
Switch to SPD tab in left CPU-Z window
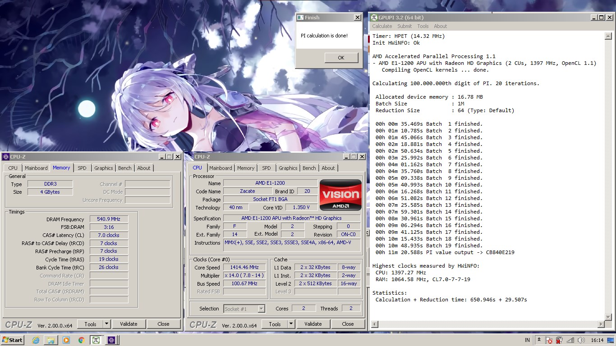(82, 168)
